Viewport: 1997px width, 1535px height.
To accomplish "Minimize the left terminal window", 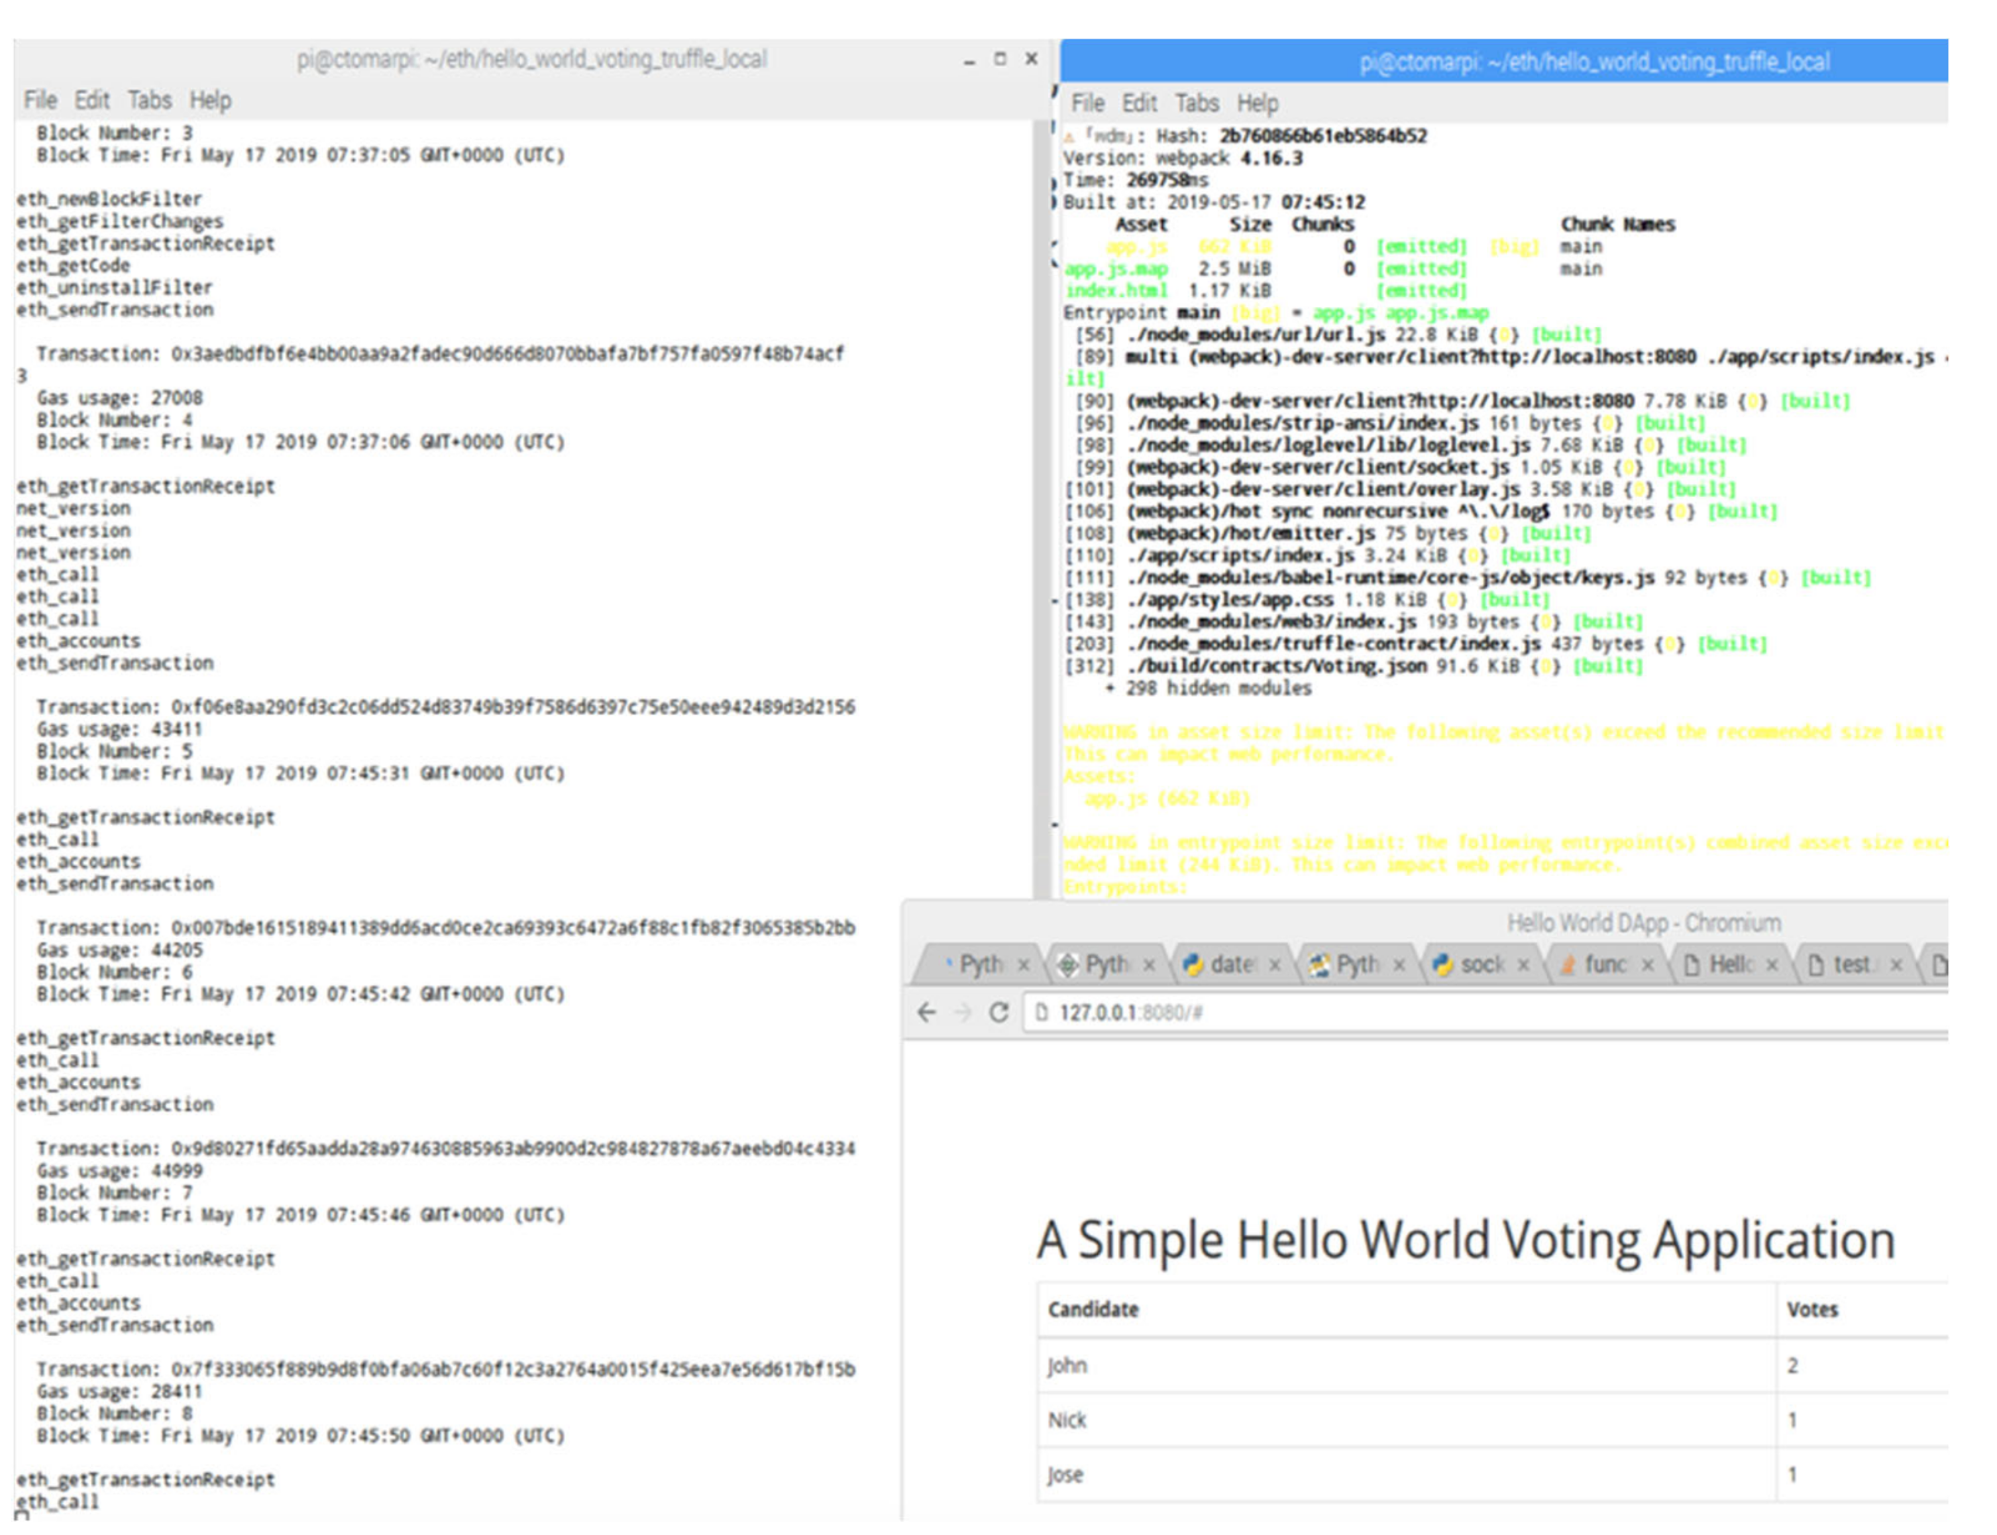I will [x=969, y=60].
